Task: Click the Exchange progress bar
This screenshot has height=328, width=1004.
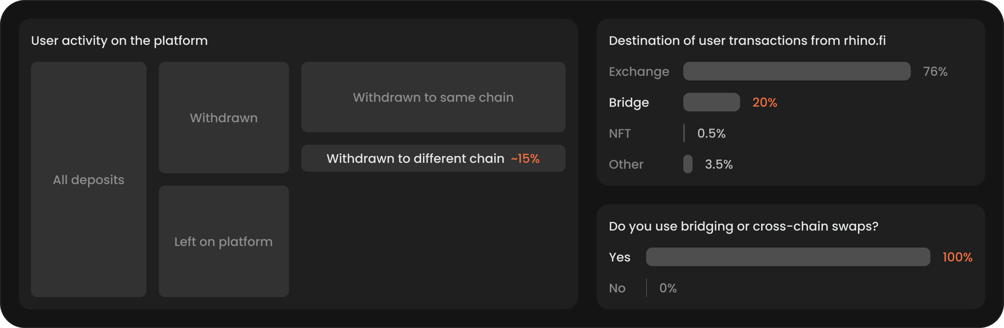Action: pyautogui.click(x=797, y=71)
